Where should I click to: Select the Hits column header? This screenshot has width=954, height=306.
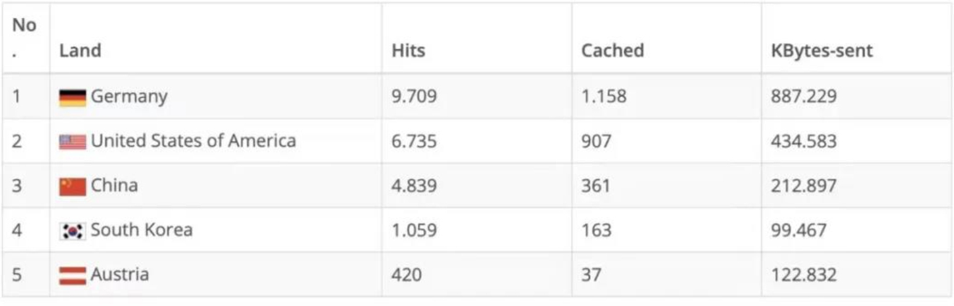(x=408, y=50)
